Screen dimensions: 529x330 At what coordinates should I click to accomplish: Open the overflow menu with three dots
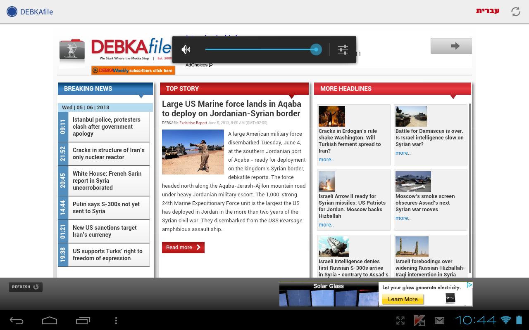pos(116,320)
